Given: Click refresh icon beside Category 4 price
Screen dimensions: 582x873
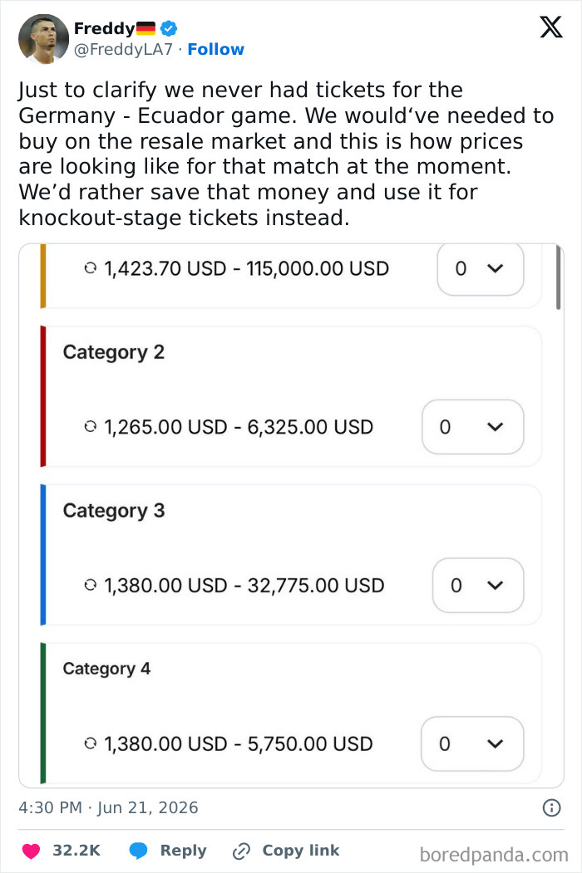Looking at the screenshot, I should [x=91, y=743].
